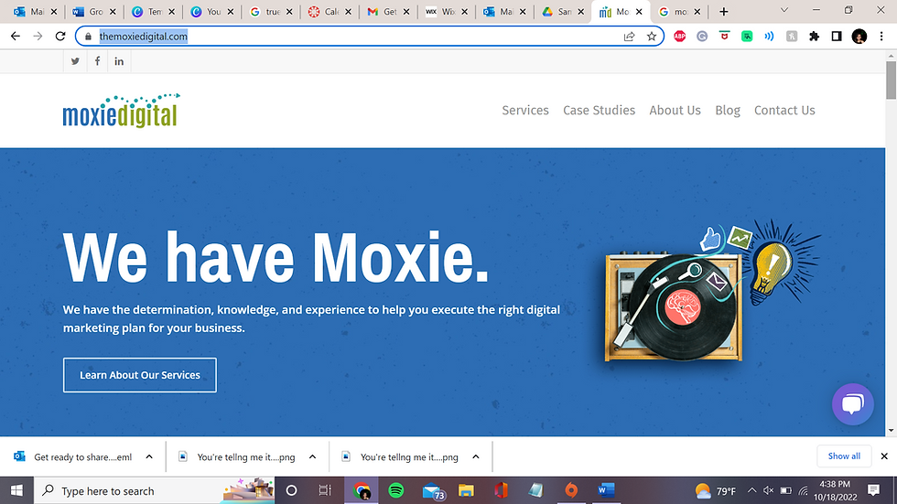This screenshot has height=504, width=897.
Task: Click the address bar URL
Action: point(143,36)
